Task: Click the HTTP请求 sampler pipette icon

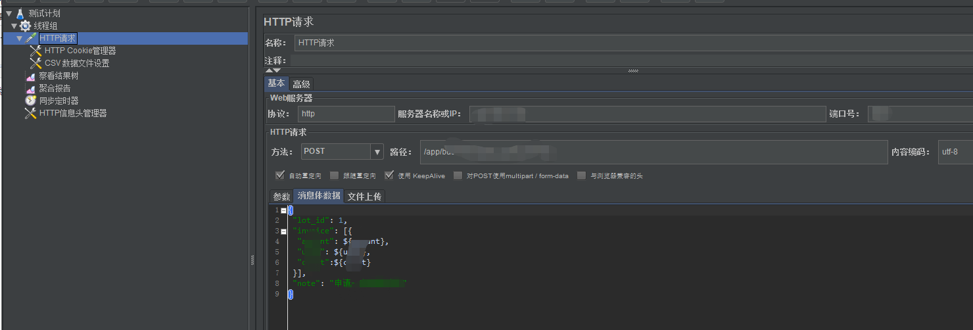Action: pyautogui.click(x=32, y=38)
